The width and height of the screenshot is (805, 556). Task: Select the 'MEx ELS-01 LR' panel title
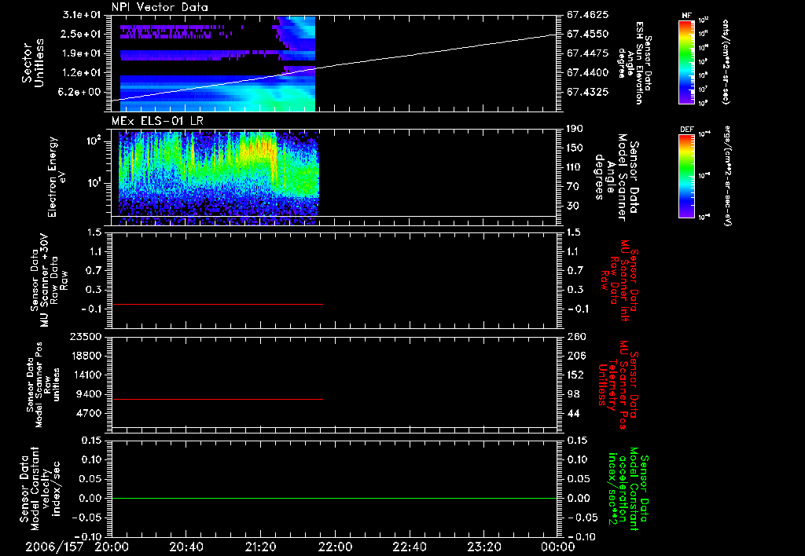click(157, 121)
